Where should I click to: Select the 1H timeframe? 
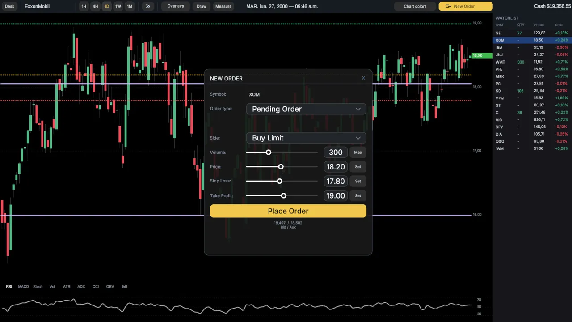click(x=84, y=6)
